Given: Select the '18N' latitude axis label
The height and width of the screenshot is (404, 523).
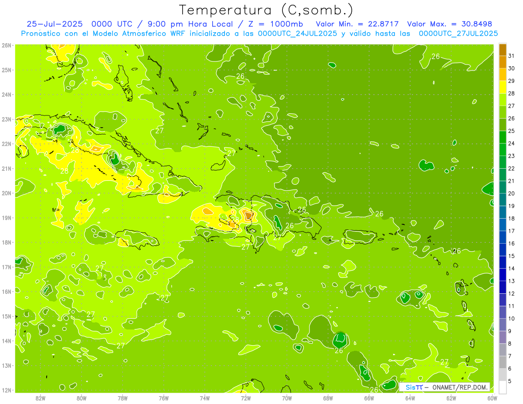Looking at the screenshot, I should point(7,242).
